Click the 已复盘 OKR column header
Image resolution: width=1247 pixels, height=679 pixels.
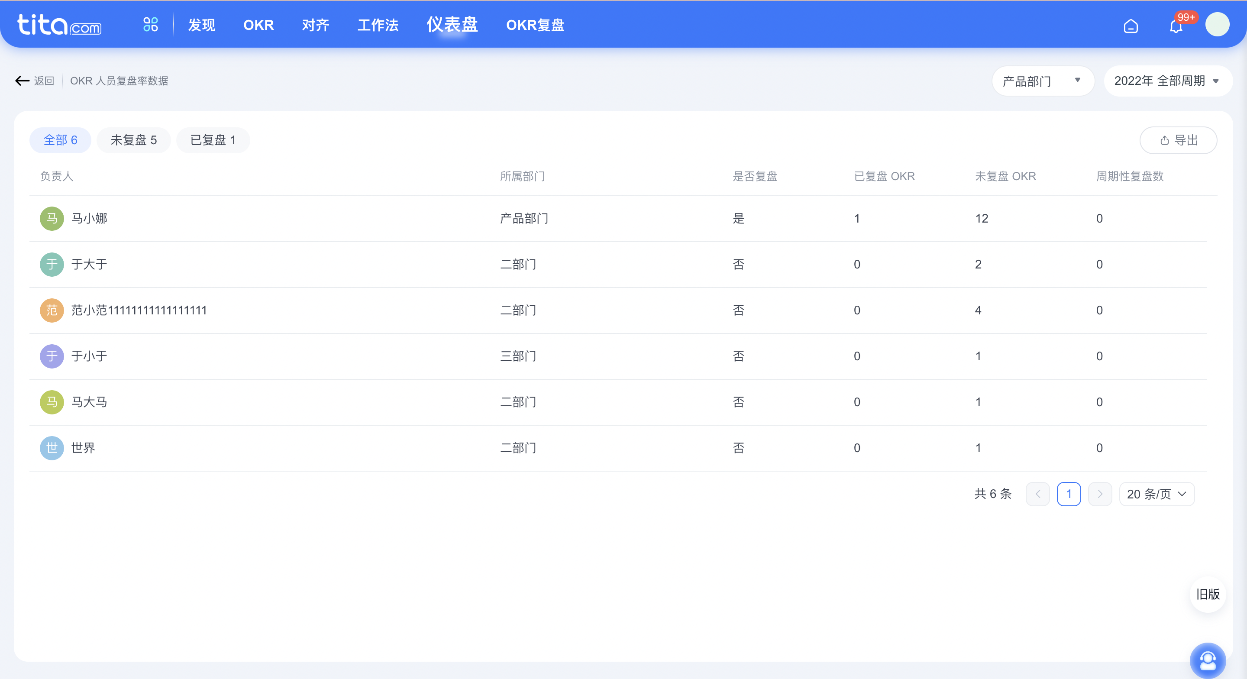pyautogui.click(x=885, y=176)
